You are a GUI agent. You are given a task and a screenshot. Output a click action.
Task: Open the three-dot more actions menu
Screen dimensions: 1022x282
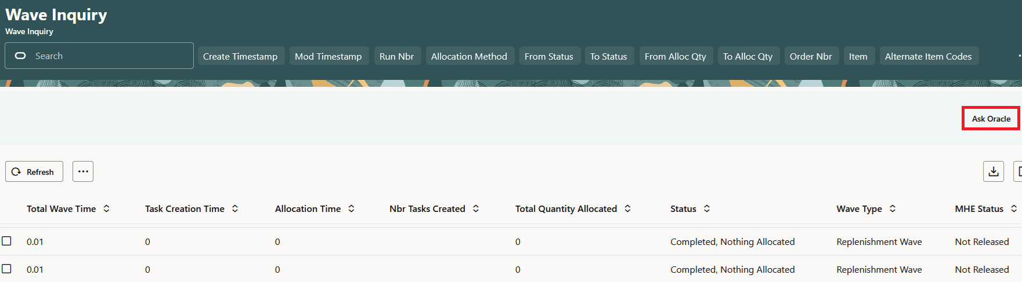[83, 171]
